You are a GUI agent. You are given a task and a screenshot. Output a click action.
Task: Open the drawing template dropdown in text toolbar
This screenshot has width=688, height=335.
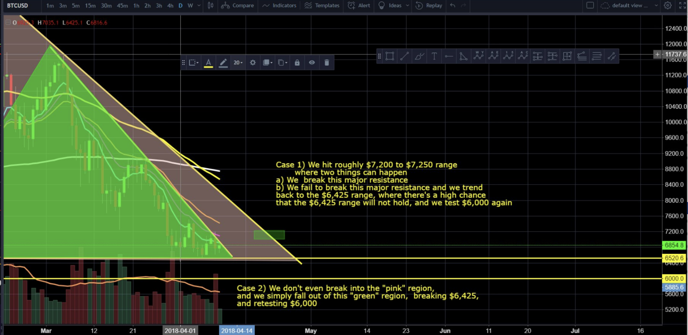pyautogui.click(x=194, y=63)
